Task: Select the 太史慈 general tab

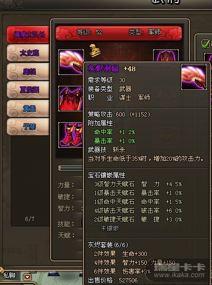Action: coord(28,53)
